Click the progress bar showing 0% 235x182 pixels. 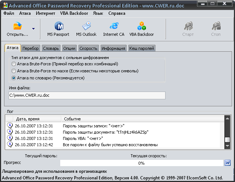(x=142, y=163)
